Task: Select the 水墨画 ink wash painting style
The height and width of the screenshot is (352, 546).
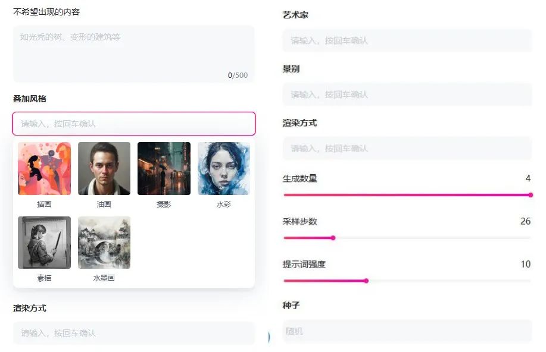Action: [x=104, y=242]
